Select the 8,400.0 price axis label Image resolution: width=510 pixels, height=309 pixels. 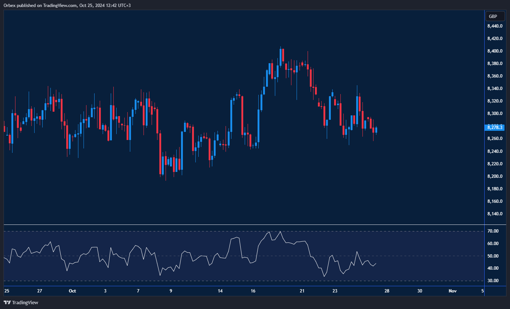[495, 51]
